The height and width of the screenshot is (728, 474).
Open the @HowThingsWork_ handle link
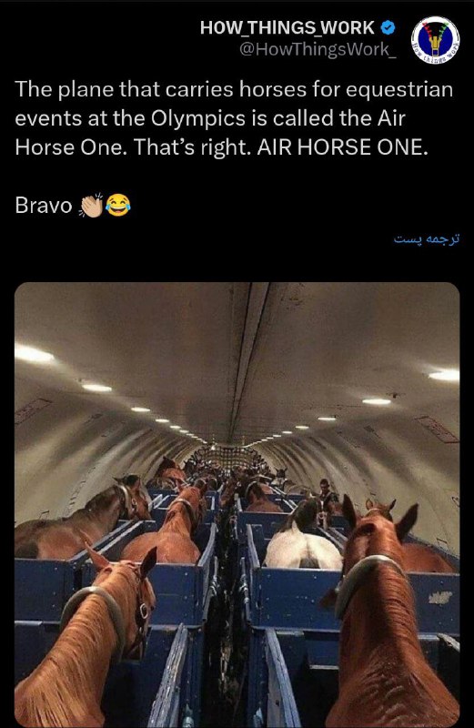[x=318, y=49]
